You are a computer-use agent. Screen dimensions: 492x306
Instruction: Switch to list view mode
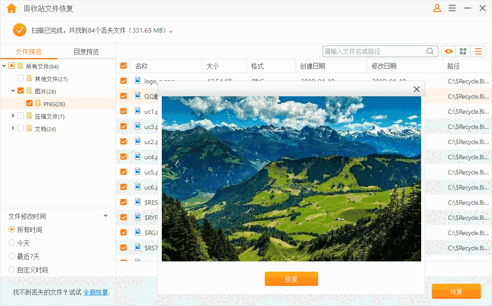(x=478, y=51)
